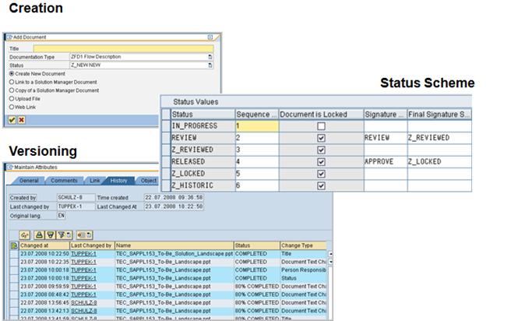Click the Person Responsib change type cell

click(x=303, y=270)
